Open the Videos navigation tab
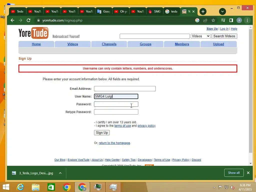The width and height of the screenshot is (256, 192). (73, 44)
